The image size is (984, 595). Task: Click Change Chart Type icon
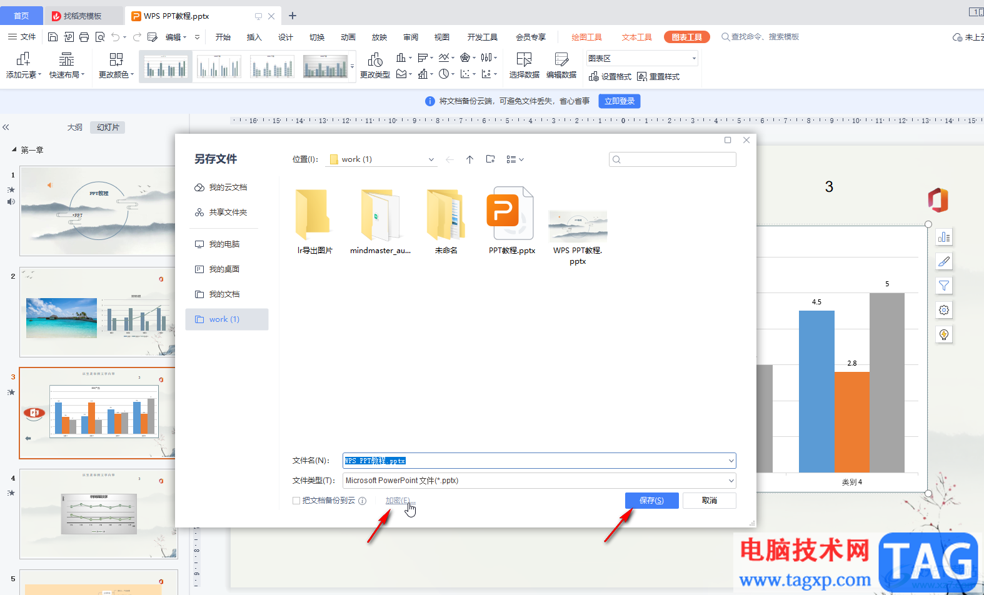[375, 66]
